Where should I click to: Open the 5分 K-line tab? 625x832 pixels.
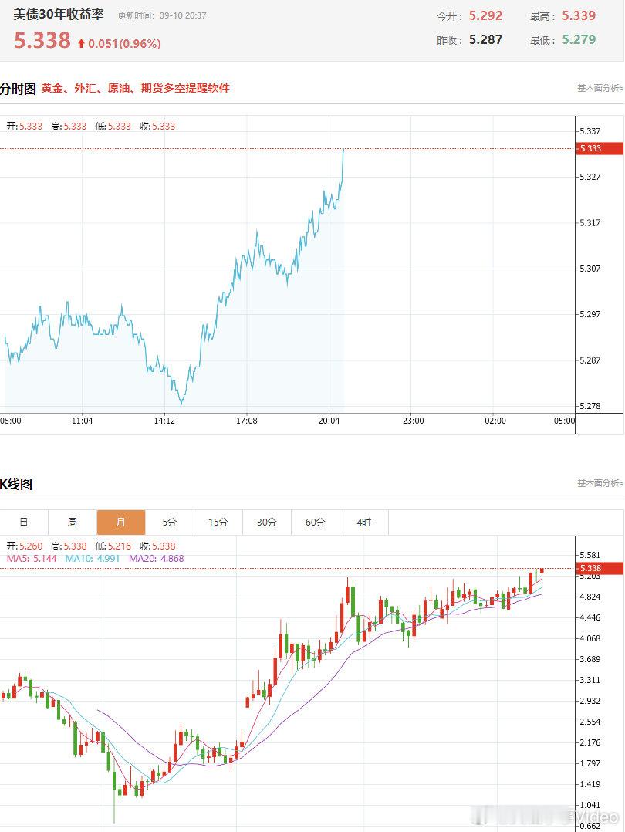click(169, 522)
